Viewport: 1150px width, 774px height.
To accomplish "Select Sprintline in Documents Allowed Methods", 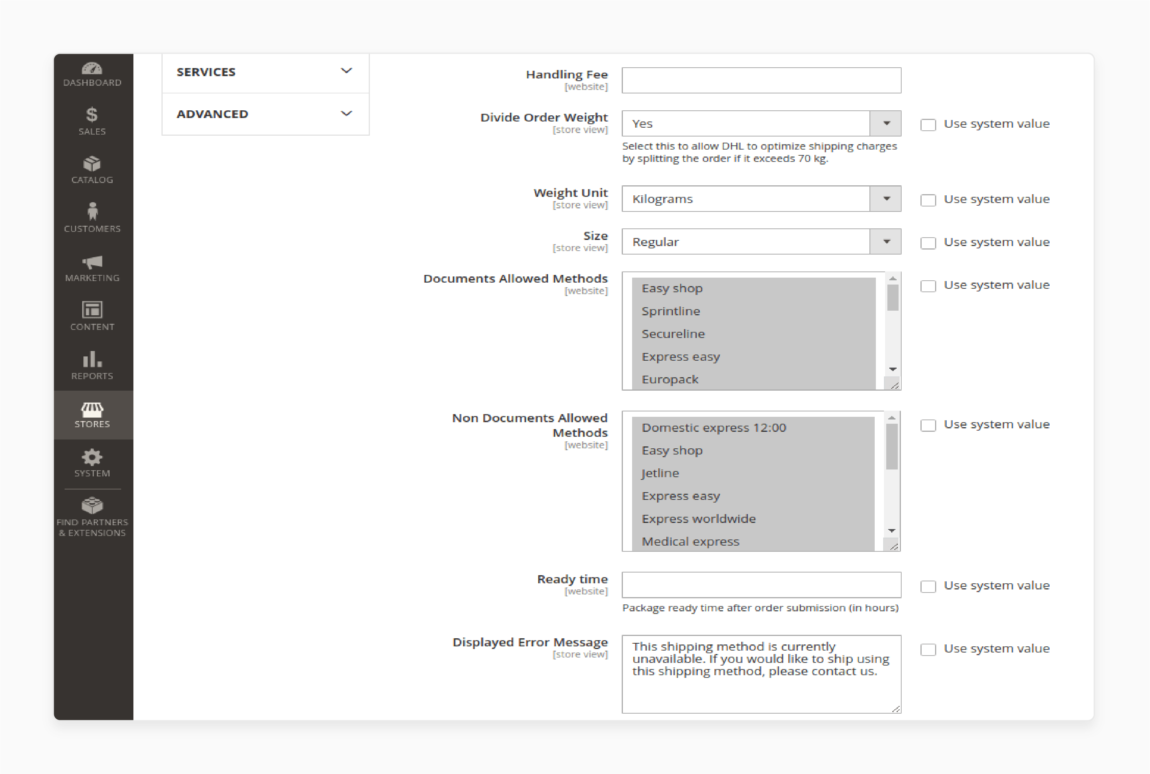I will coord(754,311).
